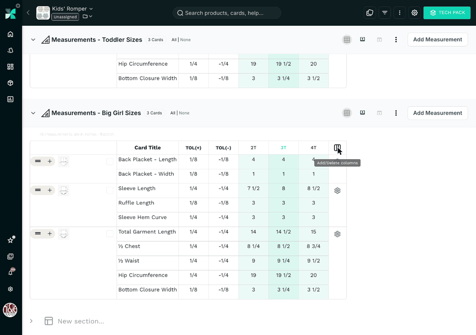
Task: Click drag handle of Back Placket card
Action: tap(38, 161)
